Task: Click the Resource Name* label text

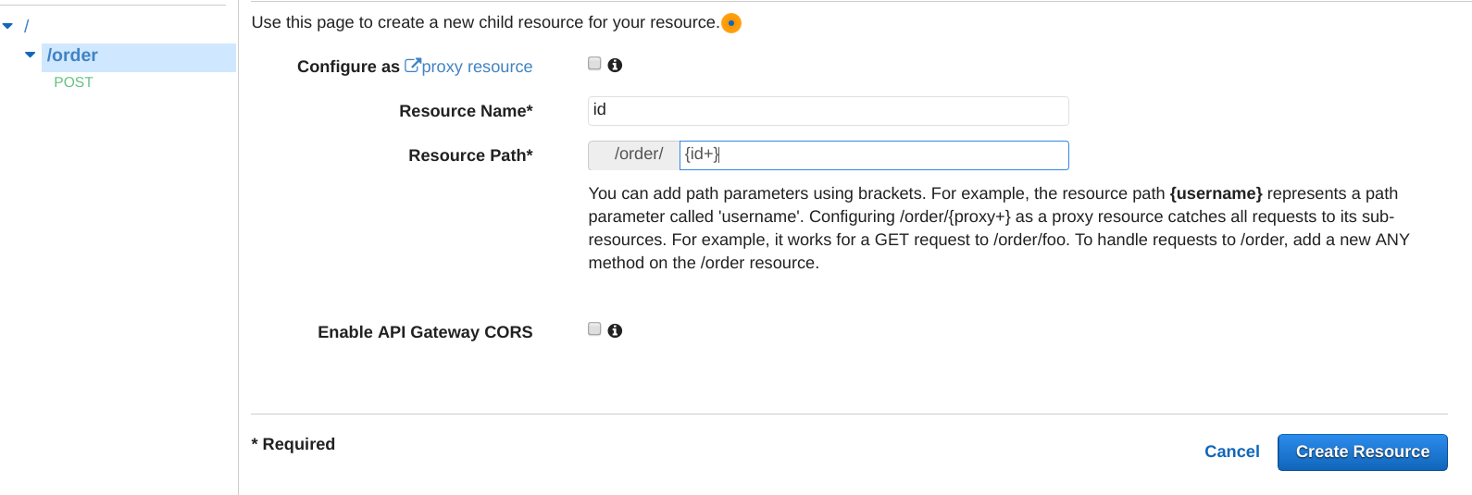Action: click(x=466, y=111)
